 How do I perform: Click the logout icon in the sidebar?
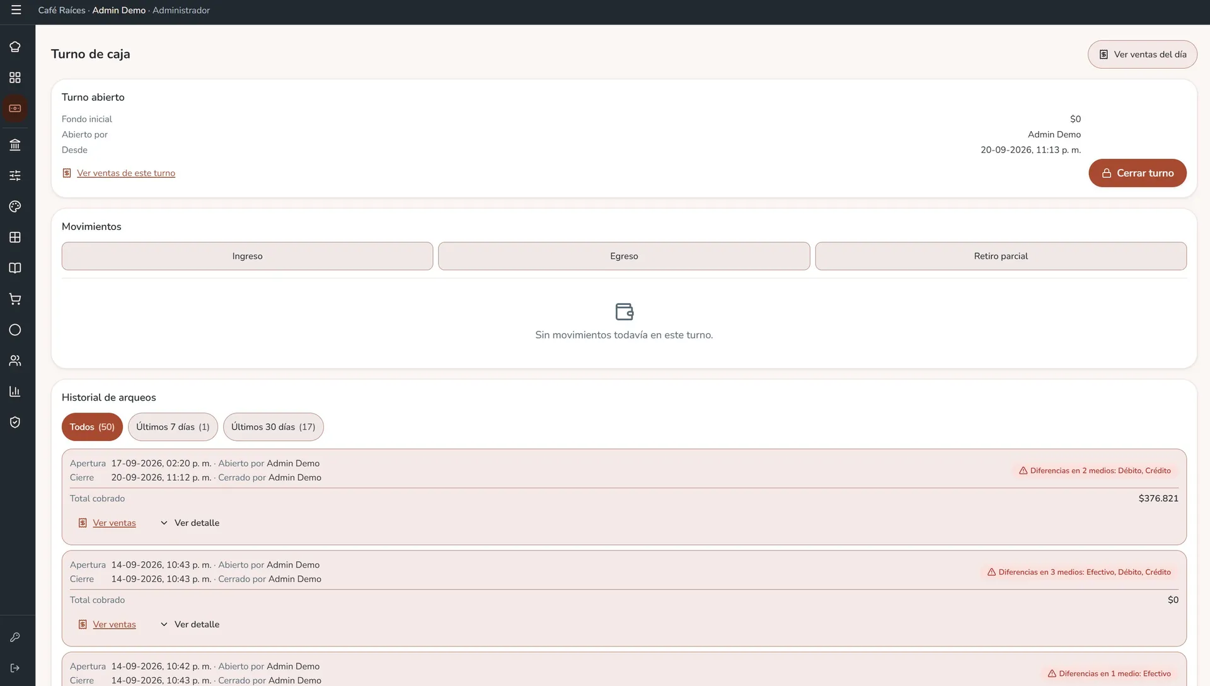tap(15, 668)
